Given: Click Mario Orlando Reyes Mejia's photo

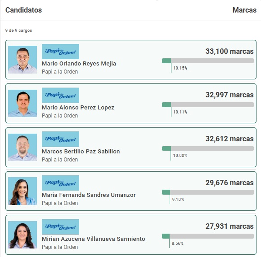Looking at the screenshot, I should coord(22,60).
